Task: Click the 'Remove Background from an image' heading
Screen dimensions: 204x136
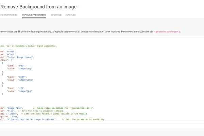Action: point(38,7)
